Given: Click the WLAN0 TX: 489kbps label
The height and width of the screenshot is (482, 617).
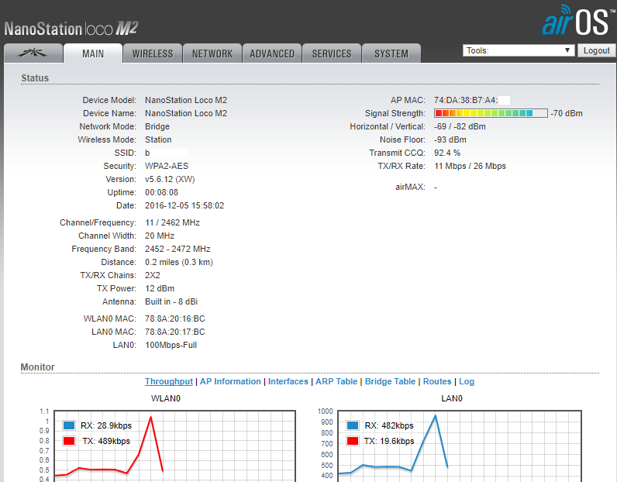Looking at the screenshot, I should coord(106,441).
